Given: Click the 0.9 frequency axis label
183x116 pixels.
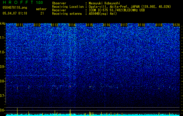Looking at the screenshot, I should 2,67.
